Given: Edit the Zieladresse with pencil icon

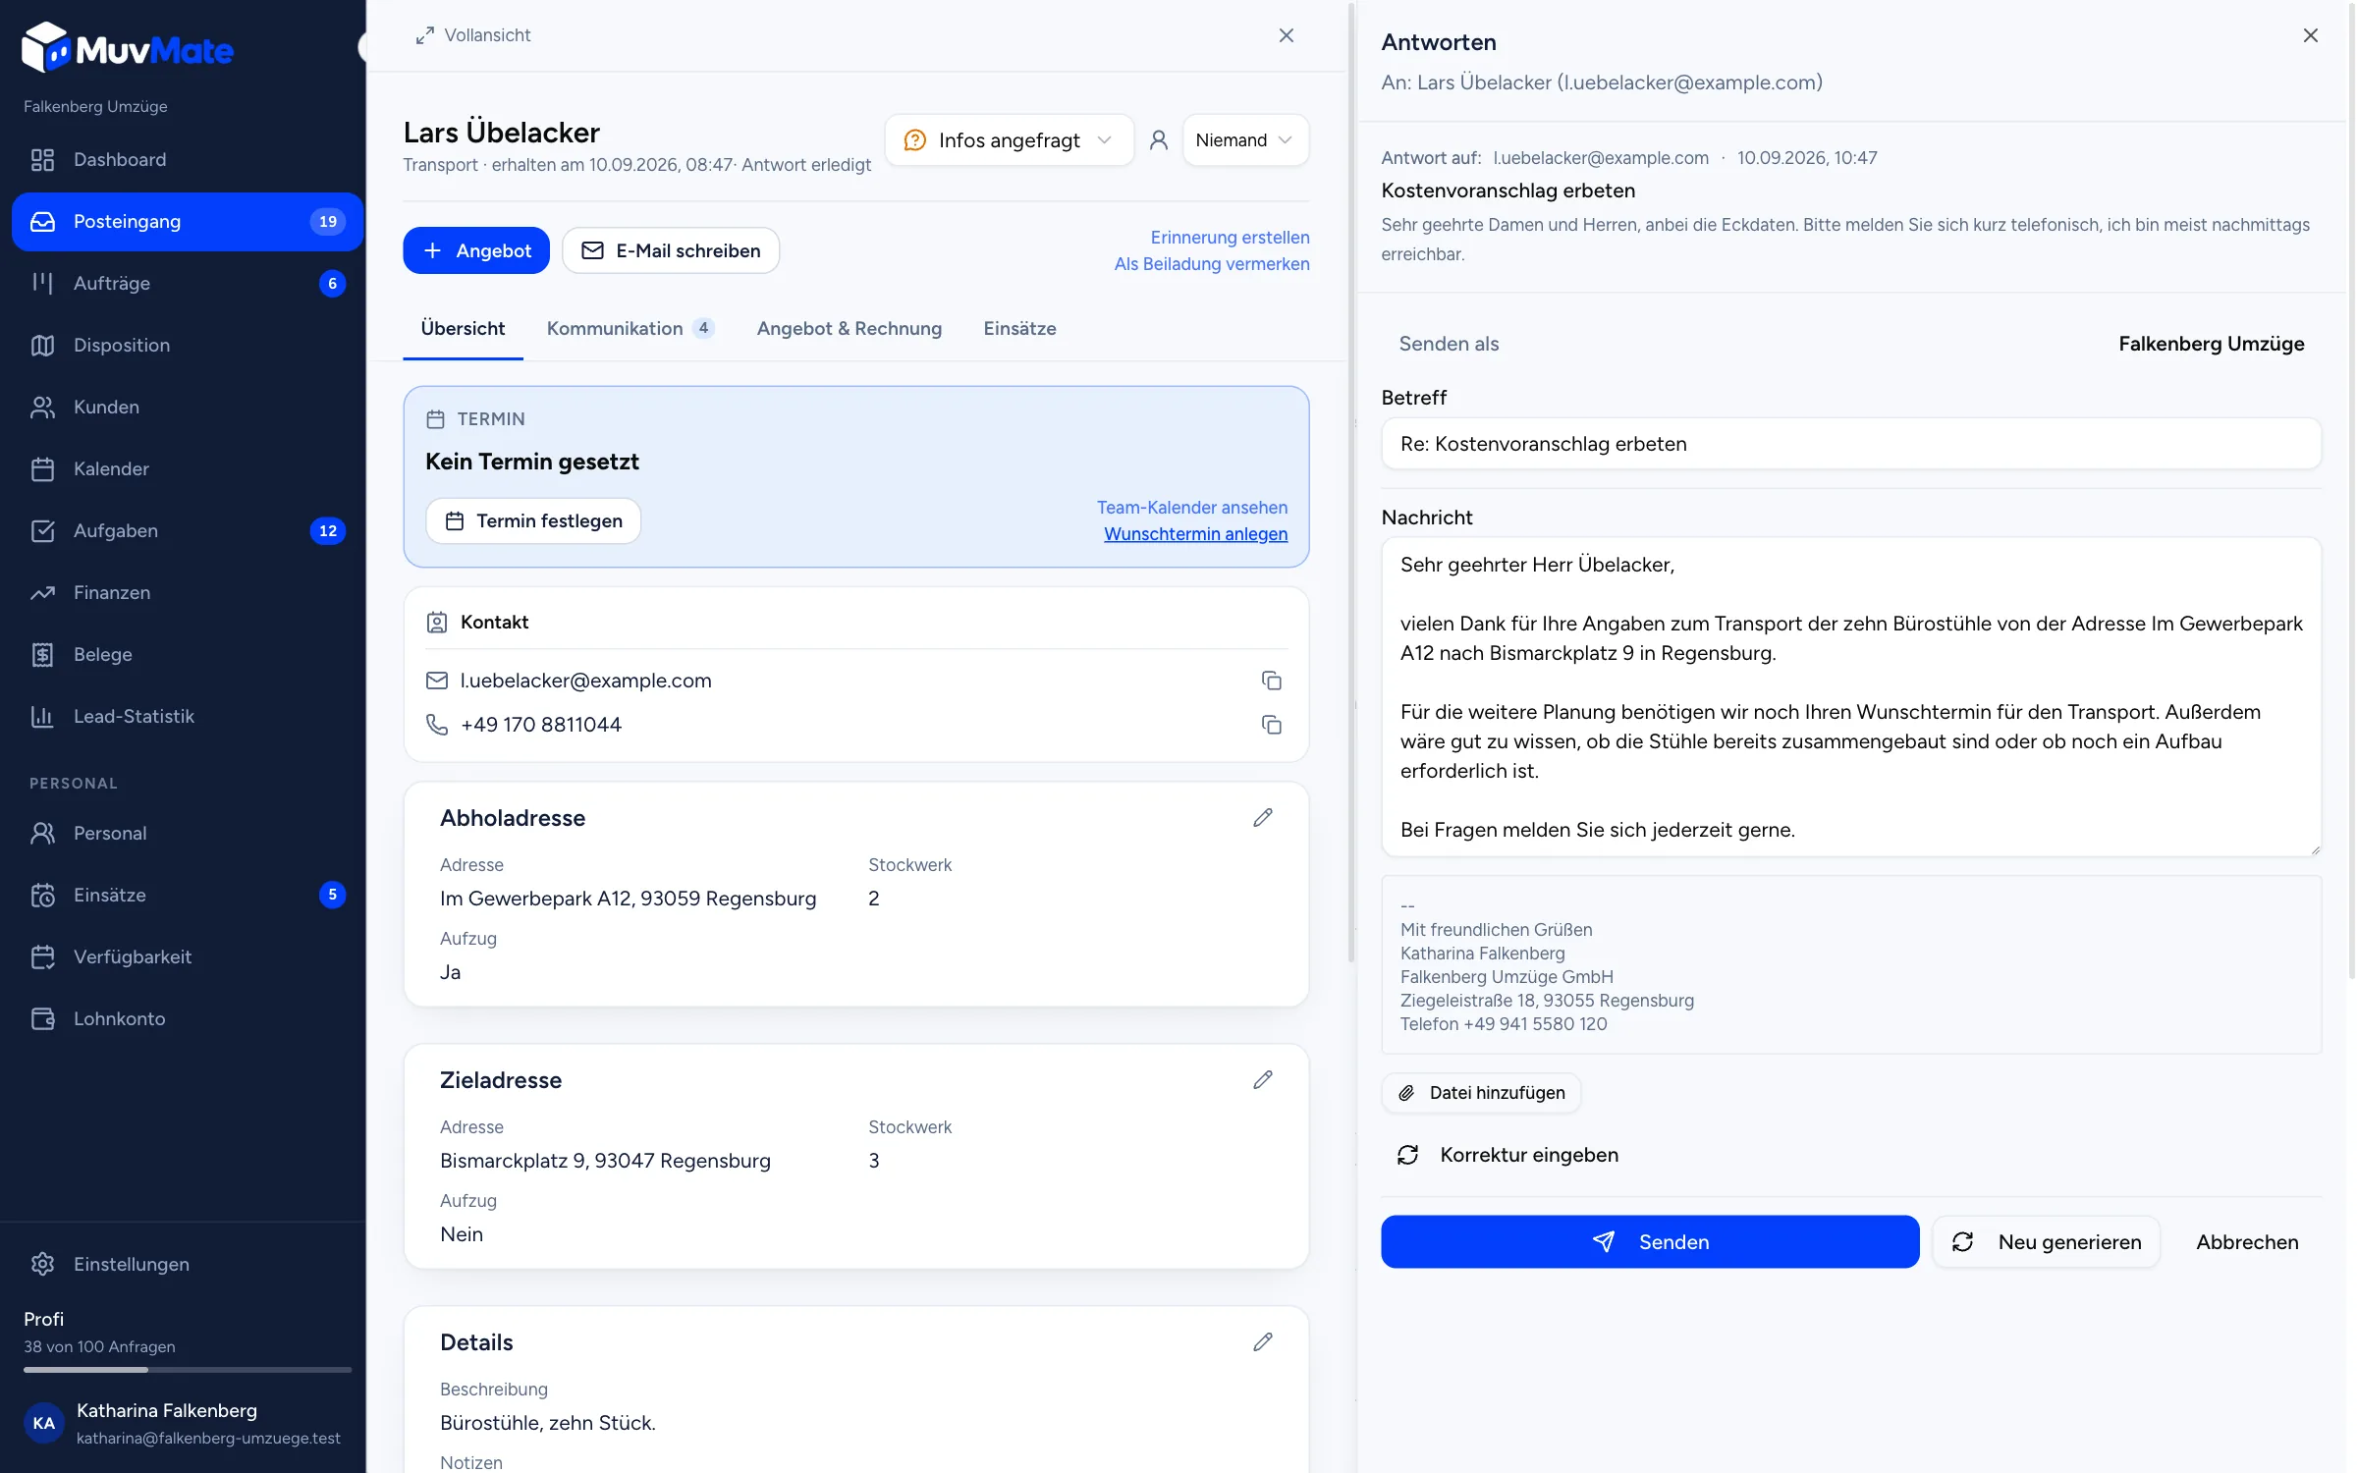Looking at the screenshot, I should (1263, 1080).
